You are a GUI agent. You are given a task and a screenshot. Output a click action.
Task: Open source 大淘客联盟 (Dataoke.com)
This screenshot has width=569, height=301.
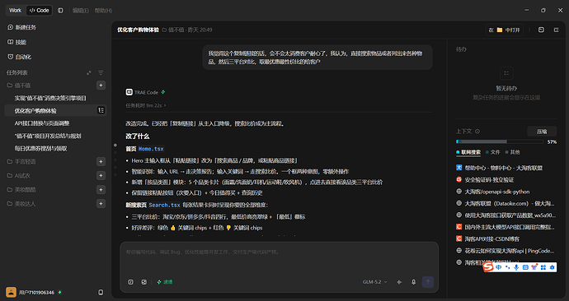pyautogui.click(x=506, y=203)
